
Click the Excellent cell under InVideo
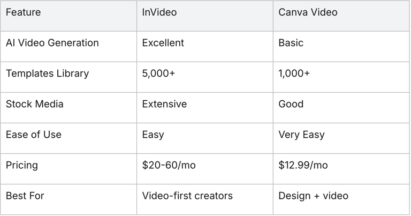point(163,43)
